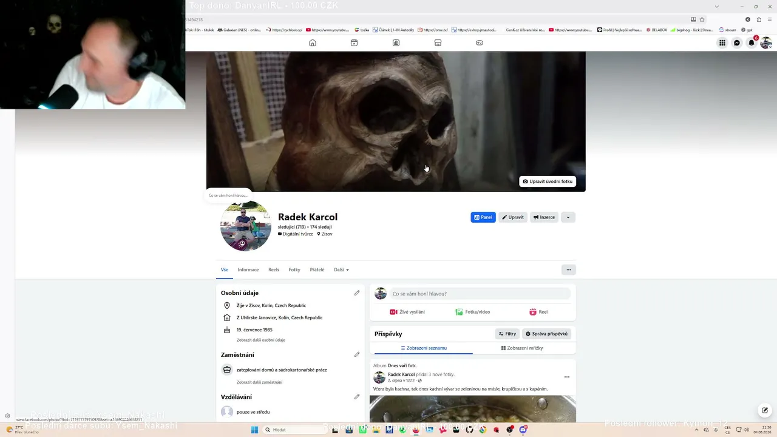Open the Galaxian (NES) bookmark

coord(240,30)
